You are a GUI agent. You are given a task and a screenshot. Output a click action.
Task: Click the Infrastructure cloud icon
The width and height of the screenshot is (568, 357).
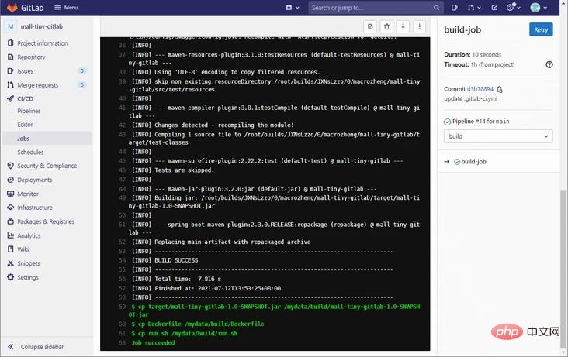coord(11,208)
